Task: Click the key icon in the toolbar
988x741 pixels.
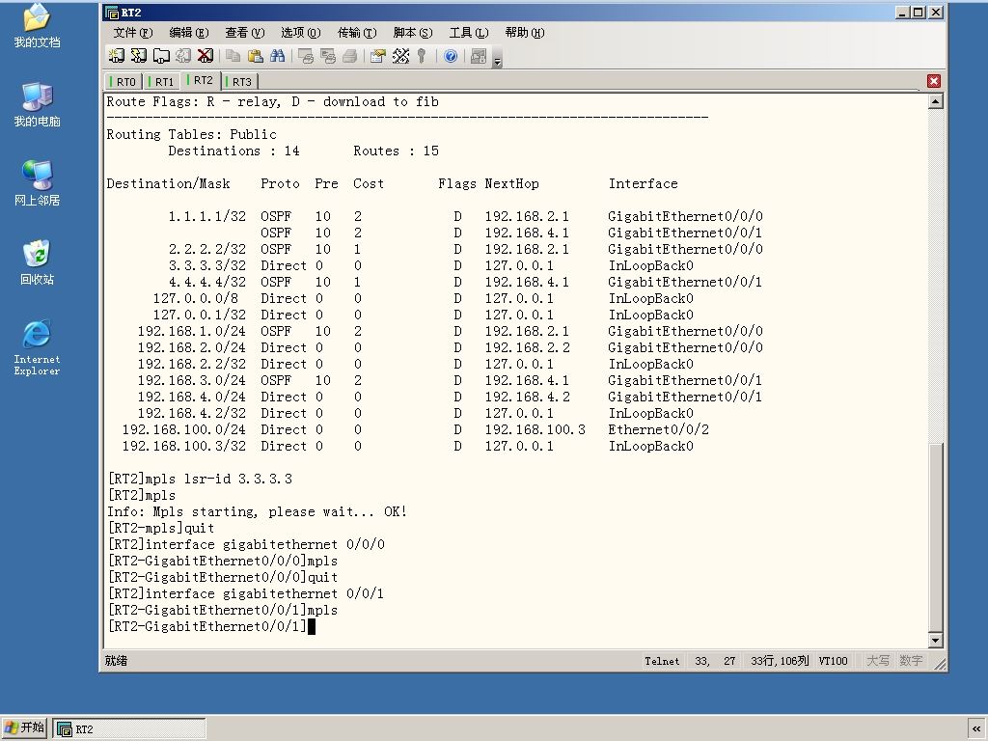Action: click(423, 56)
